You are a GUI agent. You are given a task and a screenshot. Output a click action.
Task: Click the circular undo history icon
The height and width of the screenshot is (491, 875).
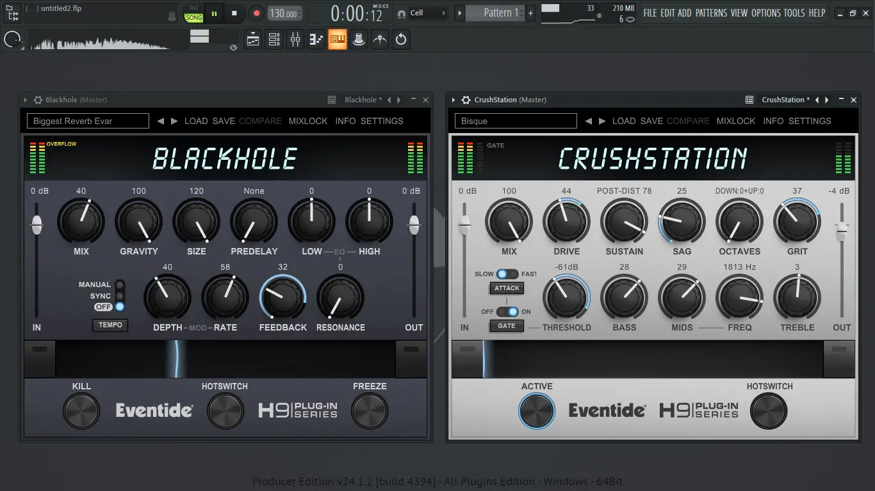point(401,40)
